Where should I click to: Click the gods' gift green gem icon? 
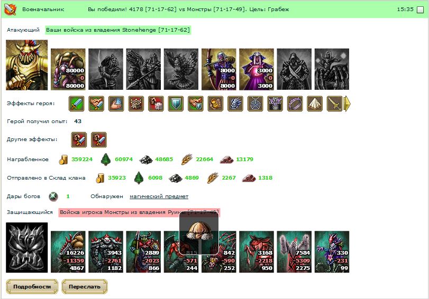53,196
